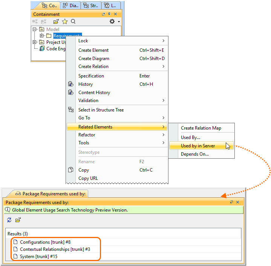
Task: Select the Code Engineering Sets item
Action: coord(56,49)
